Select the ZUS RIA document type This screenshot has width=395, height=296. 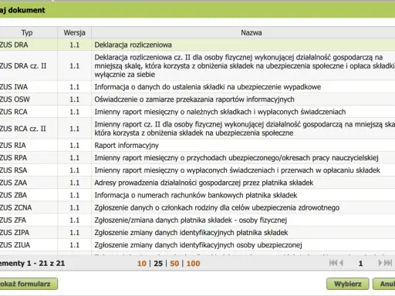[13, 146]
